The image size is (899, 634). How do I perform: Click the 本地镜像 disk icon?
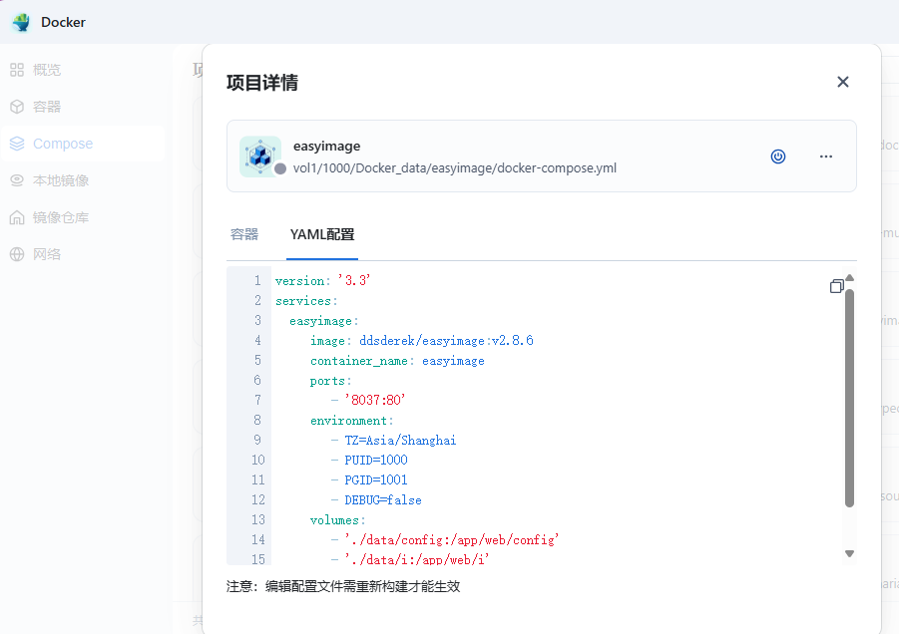17,180
